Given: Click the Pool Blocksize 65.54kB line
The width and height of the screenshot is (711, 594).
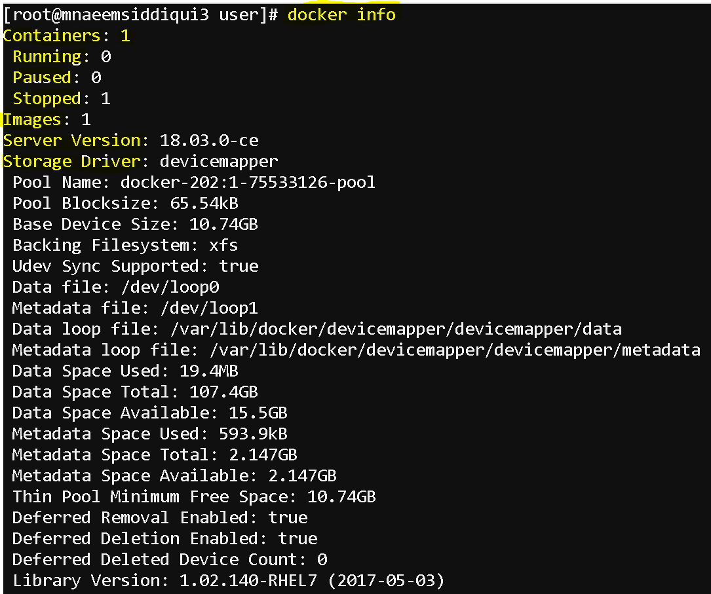Looking at the screenshot, I should [125, 203].
